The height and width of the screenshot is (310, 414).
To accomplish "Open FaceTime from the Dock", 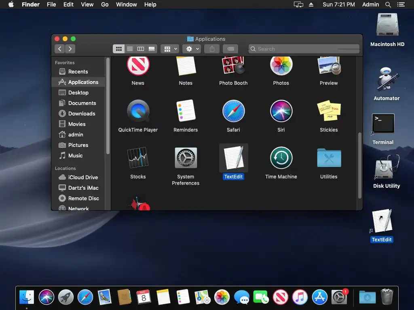I will coord(261,297).
